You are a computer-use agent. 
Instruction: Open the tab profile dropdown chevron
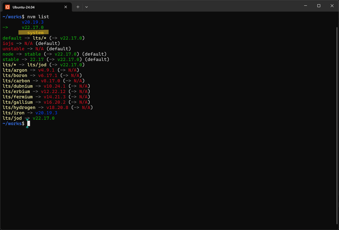point(86,7)
